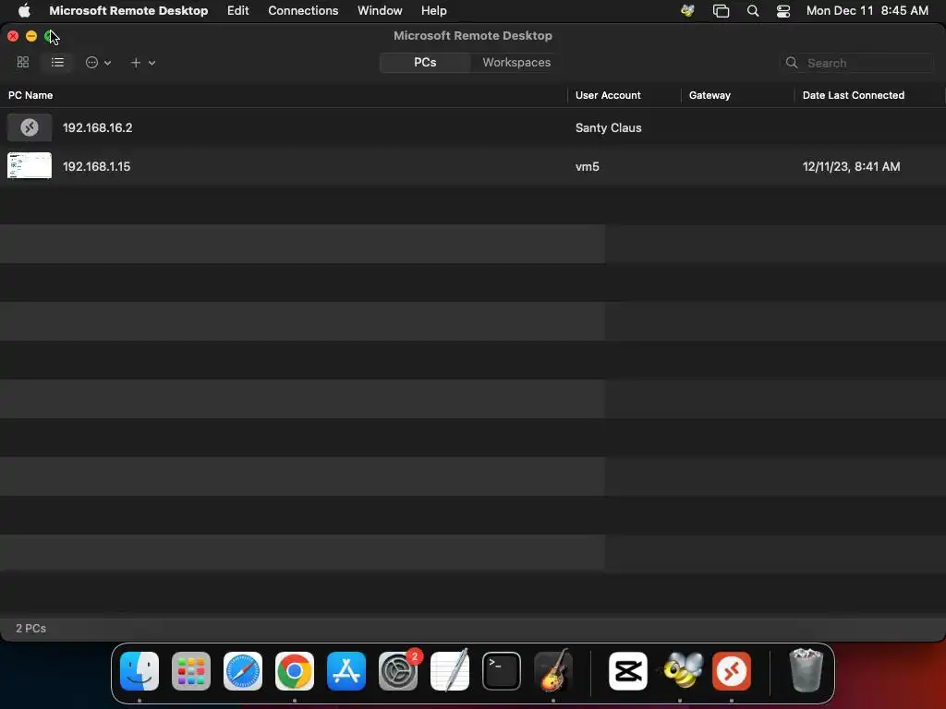Open Microsoft Remote Desktop from the Dock
The image size is (946, 709).
coord(732,671)
